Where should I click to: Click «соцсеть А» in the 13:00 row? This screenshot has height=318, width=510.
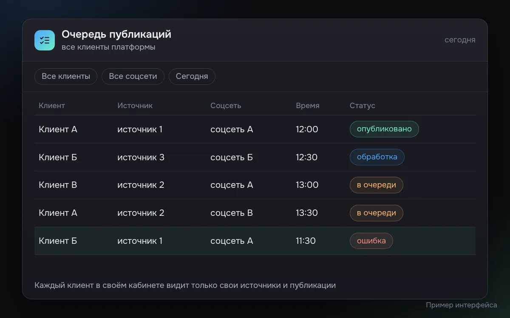[x=232, y=185]
